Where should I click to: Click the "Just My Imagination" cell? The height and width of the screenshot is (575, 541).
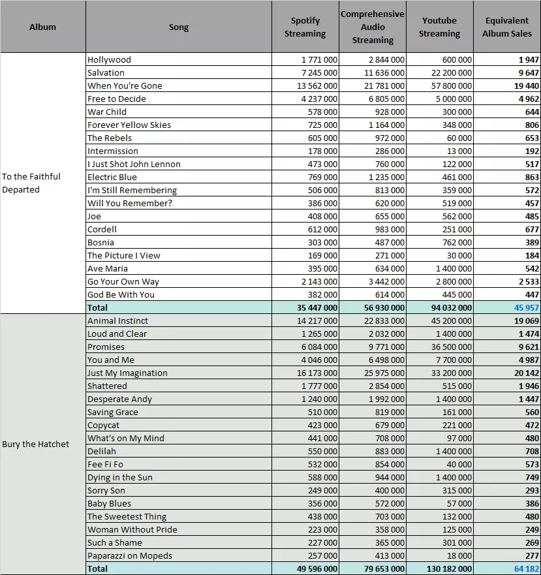pyautogui.click(x=179, y=373)
